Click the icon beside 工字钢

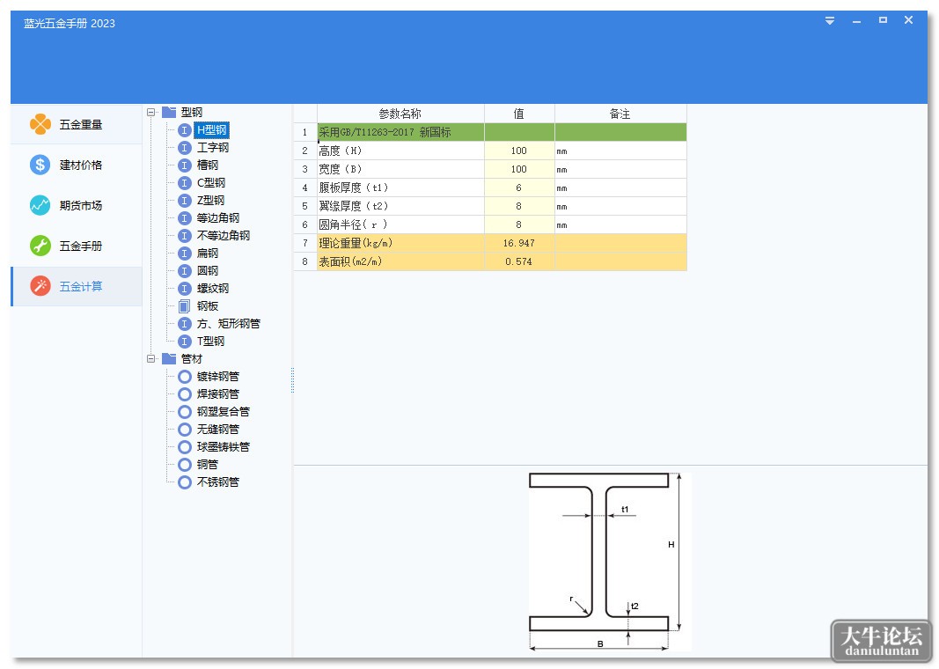click(x=185, y=147)
